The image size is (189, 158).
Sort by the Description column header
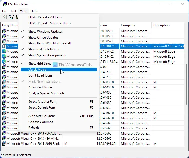(168, 25)
